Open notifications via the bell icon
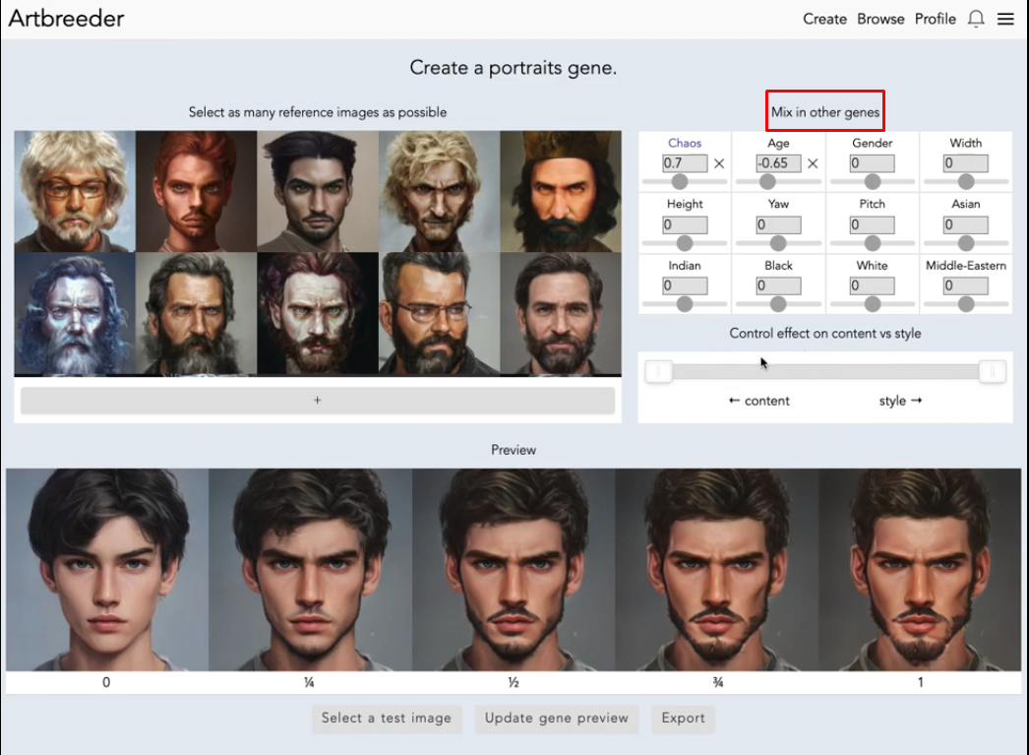Screen dimensions: 1029x755 tap(976, 18)
